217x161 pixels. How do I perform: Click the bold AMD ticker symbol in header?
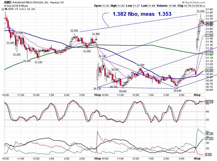tap(8, 2)
